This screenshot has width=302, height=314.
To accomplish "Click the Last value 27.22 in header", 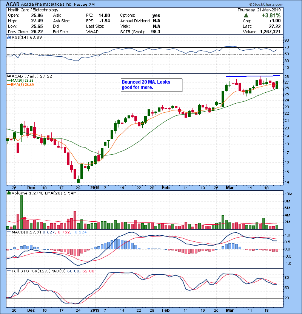I will pyautogui.click(x=274, y=26).
